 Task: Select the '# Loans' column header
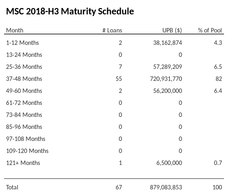pyautogui.click(x=112, y=30)
